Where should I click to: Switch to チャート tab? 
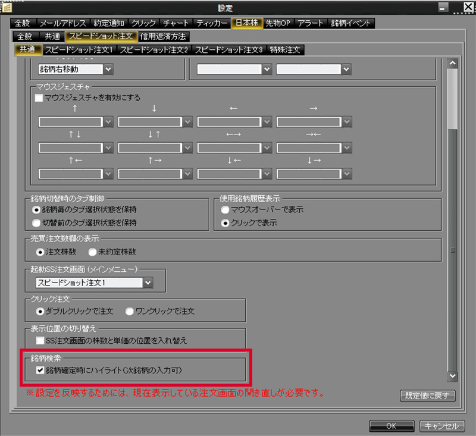coord(176,23)
